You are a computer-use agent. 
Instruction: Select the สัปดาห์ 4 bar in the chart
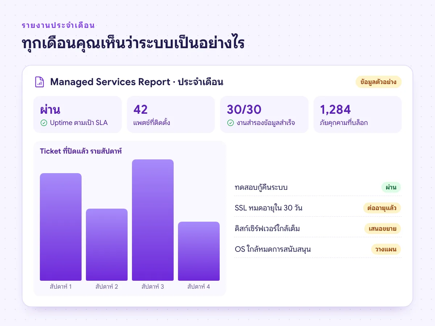(199, 251)
